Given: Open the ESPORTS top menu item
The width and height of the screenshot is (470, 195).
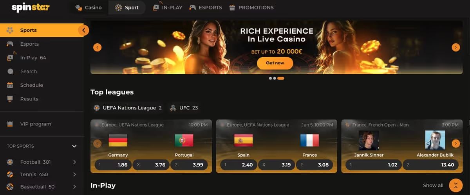Looking at the screenshot, I should pyautogui.click(x=205, y=7).
